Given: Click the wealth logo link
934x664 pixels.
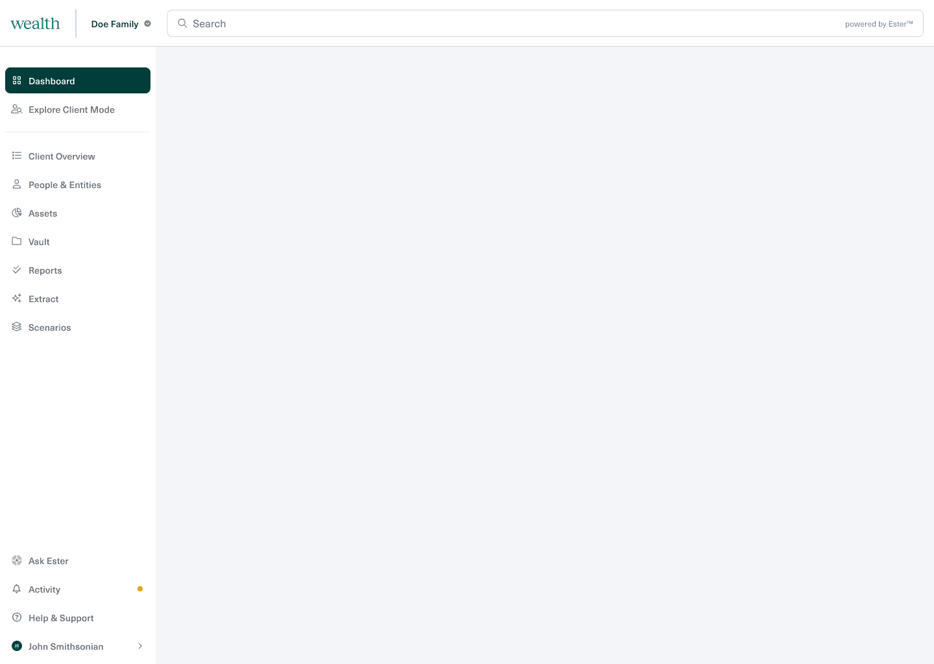Looking at the screenshot, I should point(35,24).
